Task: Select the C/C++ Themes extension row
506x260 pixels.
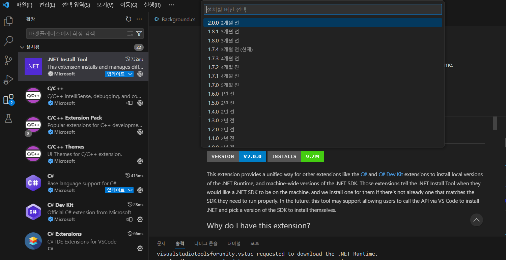Action: [x=83, y=154]
